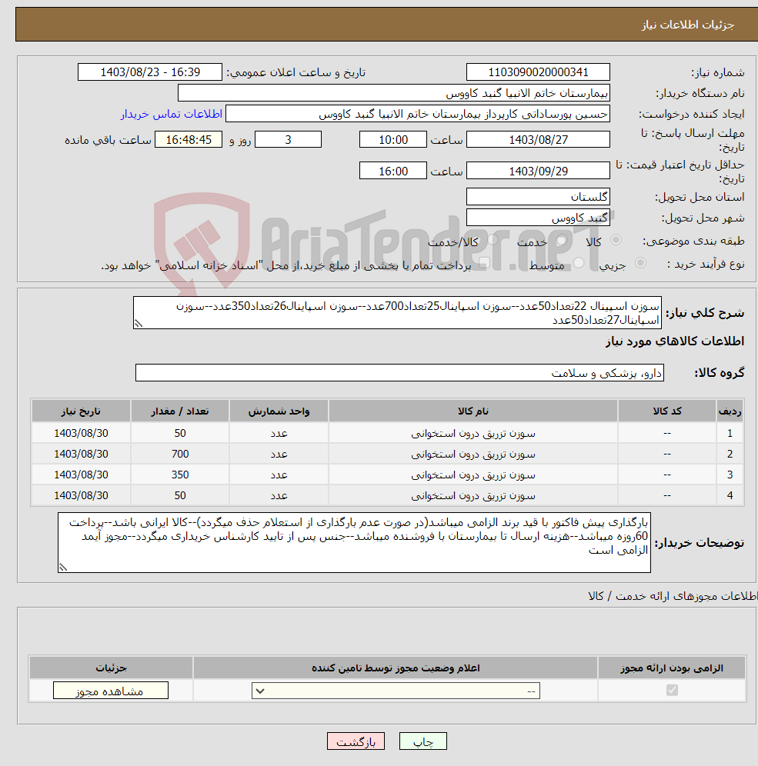Click the remaining days field showing 3

pos(289,140)
